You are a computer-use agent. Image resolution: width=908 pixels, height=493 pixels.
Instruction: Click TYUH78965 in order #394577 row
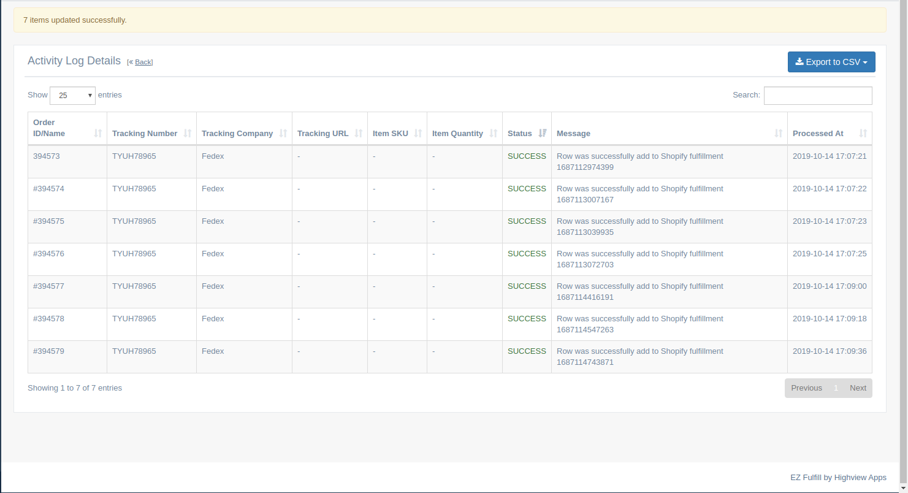(134, 286)
